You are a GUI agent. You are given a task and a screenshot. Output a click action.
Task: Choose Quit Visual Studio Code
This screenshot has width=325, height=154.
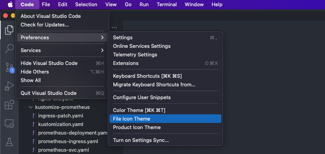62,93
